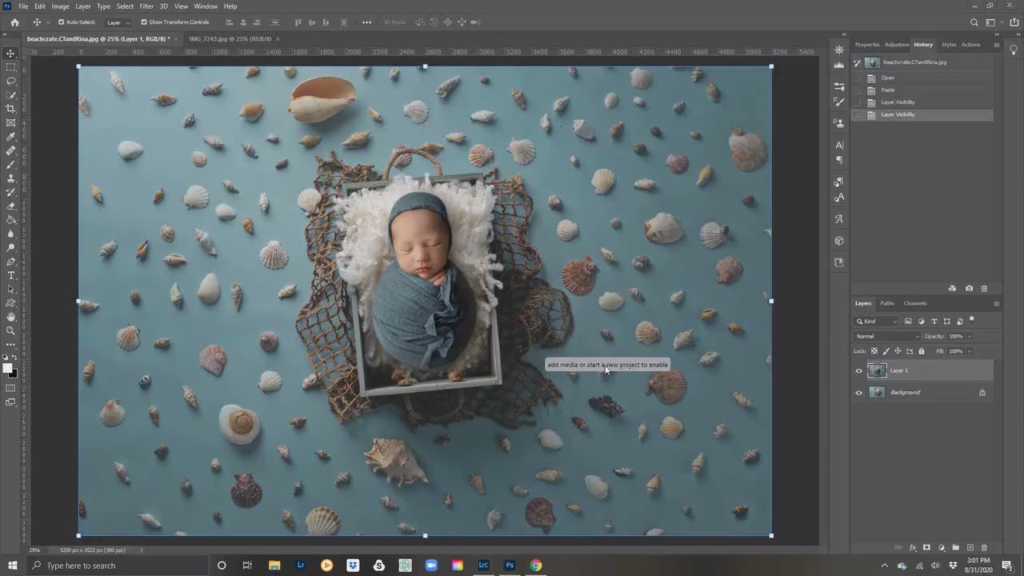This screenshot has height=576, width=1024.
Task: Switch to the Channels tab
Action: (x=914, y=303)
